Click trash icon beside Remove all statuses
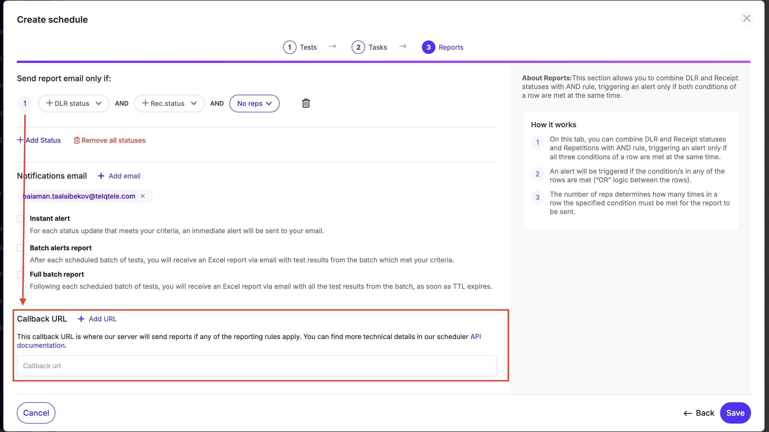This screenshot has width=769, height=432. (77, 140)
